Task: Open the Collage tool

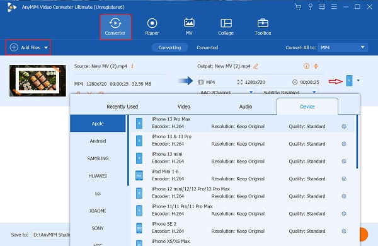Action: point(226,26)
